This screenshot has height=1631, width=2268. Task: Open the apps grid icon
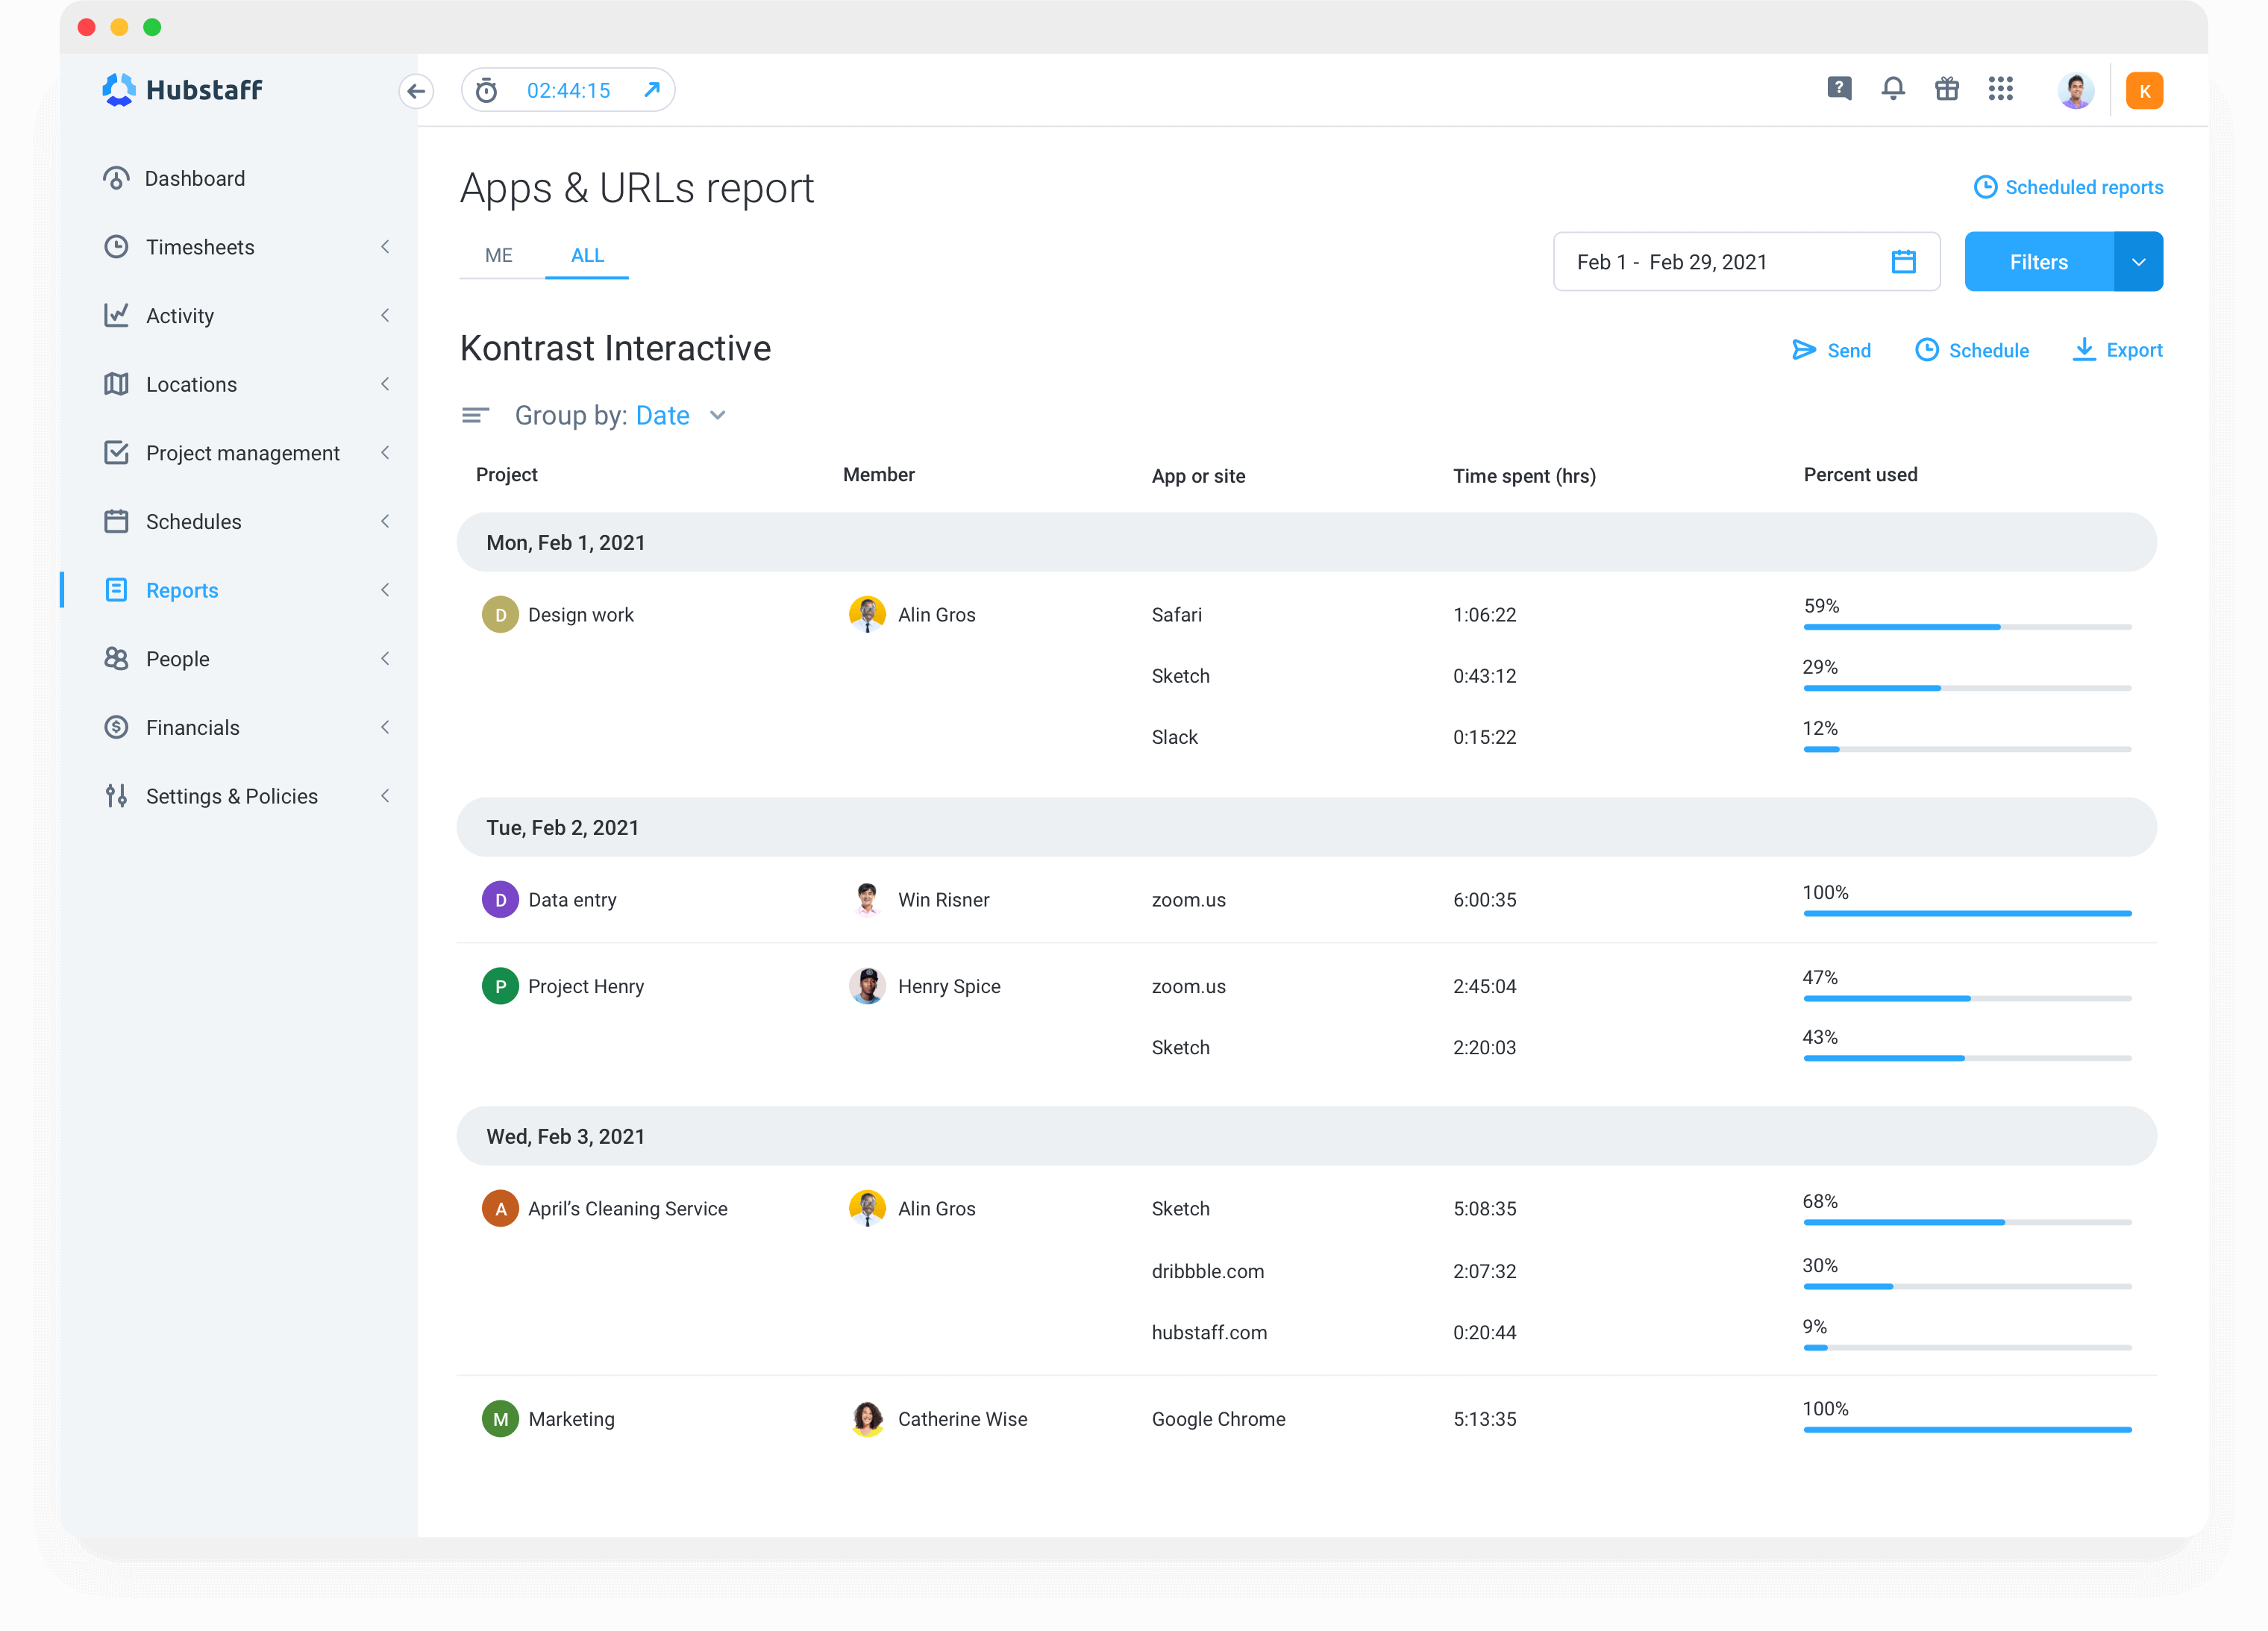(2001, 89)
